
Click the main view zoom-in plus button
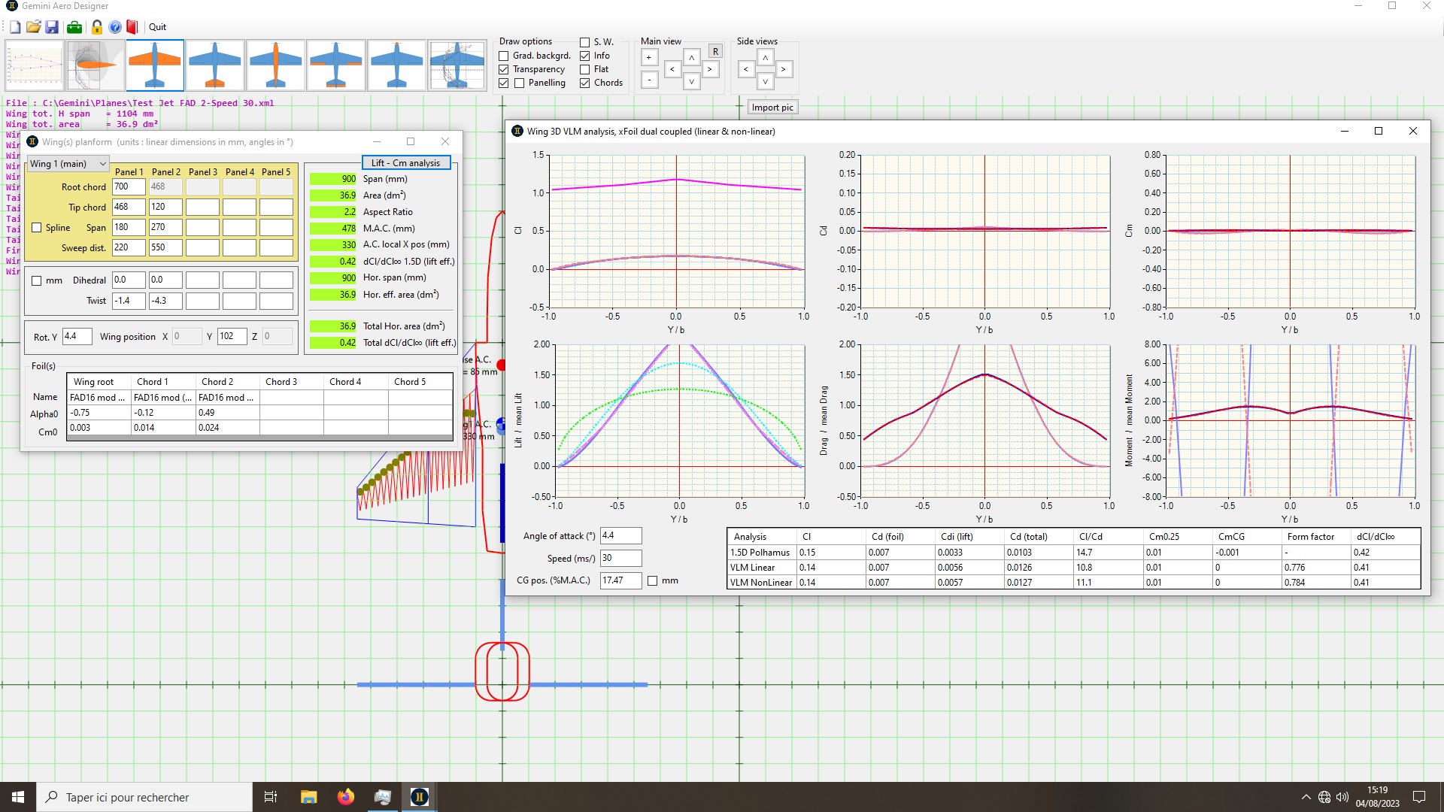click(648, 57)
